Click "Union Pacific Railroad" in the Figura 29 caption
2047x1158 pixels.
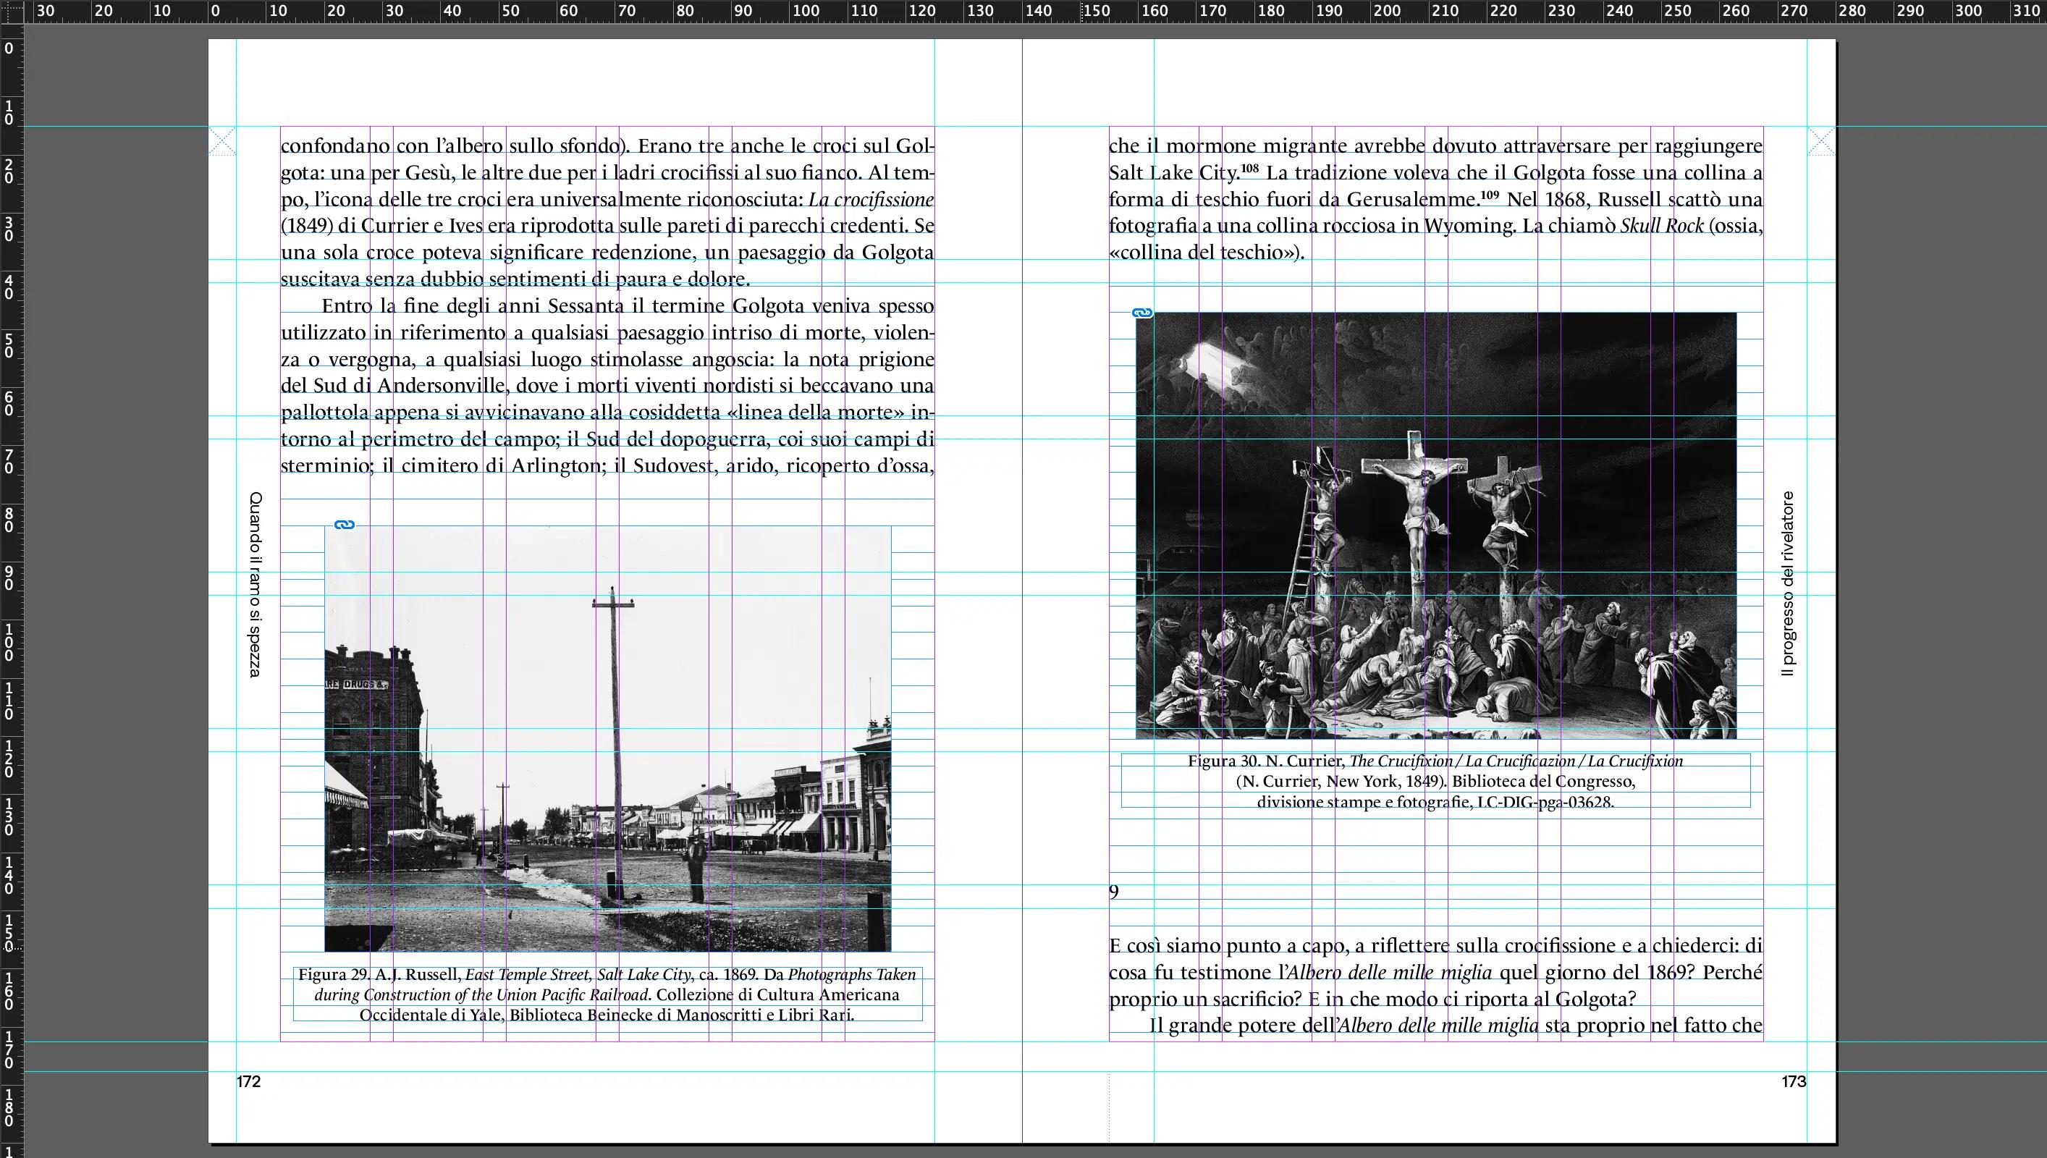[573, 995]
